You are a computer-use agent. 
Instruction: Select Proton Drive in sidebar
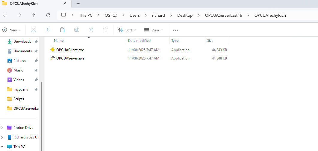[x=23, y=128]
